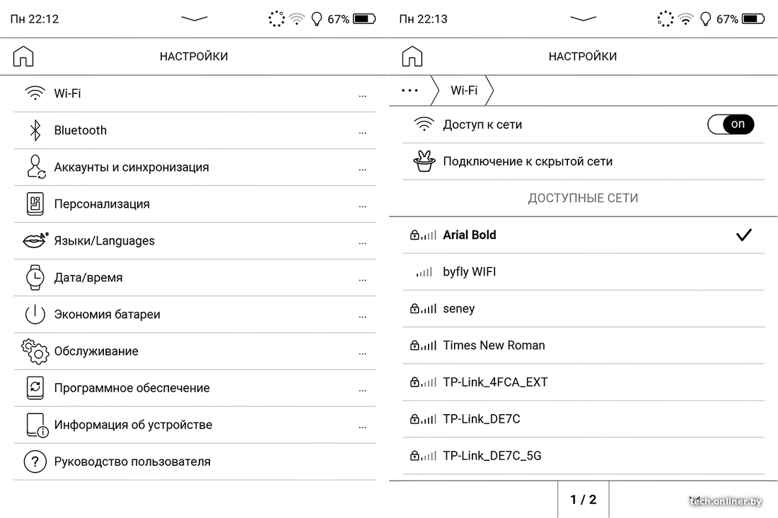
Task: Choose the byfly WIFI network
Action: [x=469, y=272]
